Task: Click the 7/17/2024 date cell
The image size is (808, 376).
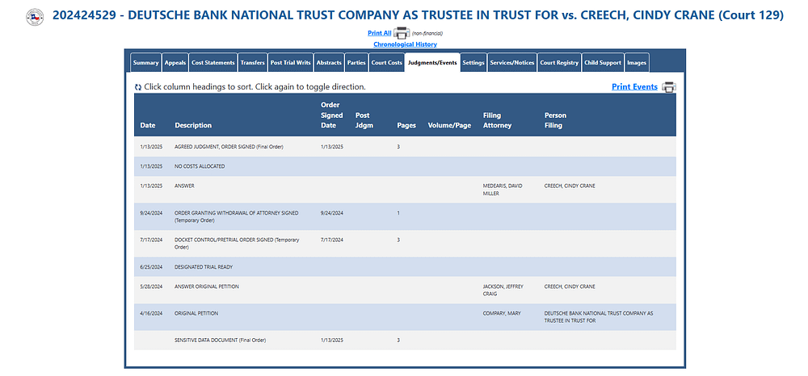Action: [x=152, y=239]
